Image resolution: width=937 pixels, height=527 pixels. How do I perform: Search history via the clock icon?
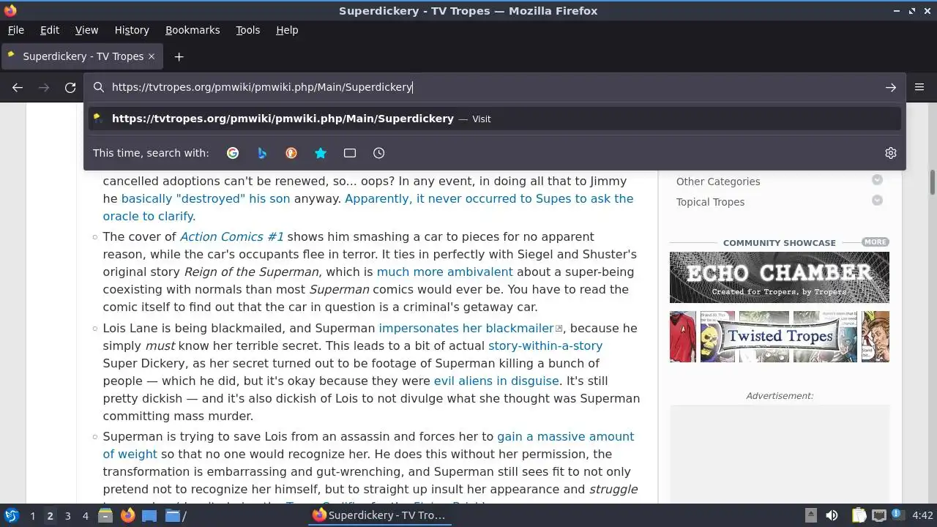pos(378,153)
